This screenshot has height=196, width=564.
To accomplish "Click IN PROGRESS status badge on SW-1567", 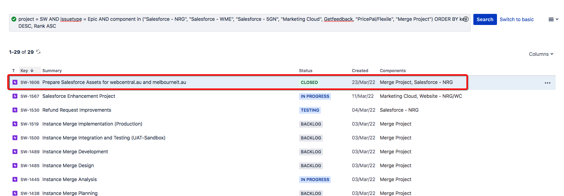I will point(315,96).
